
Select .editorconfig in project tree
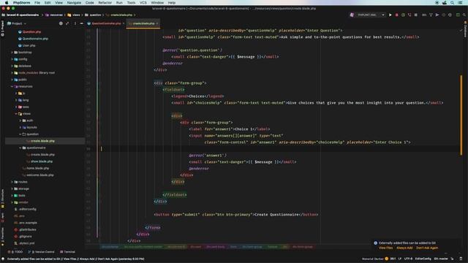pos(28,210)
